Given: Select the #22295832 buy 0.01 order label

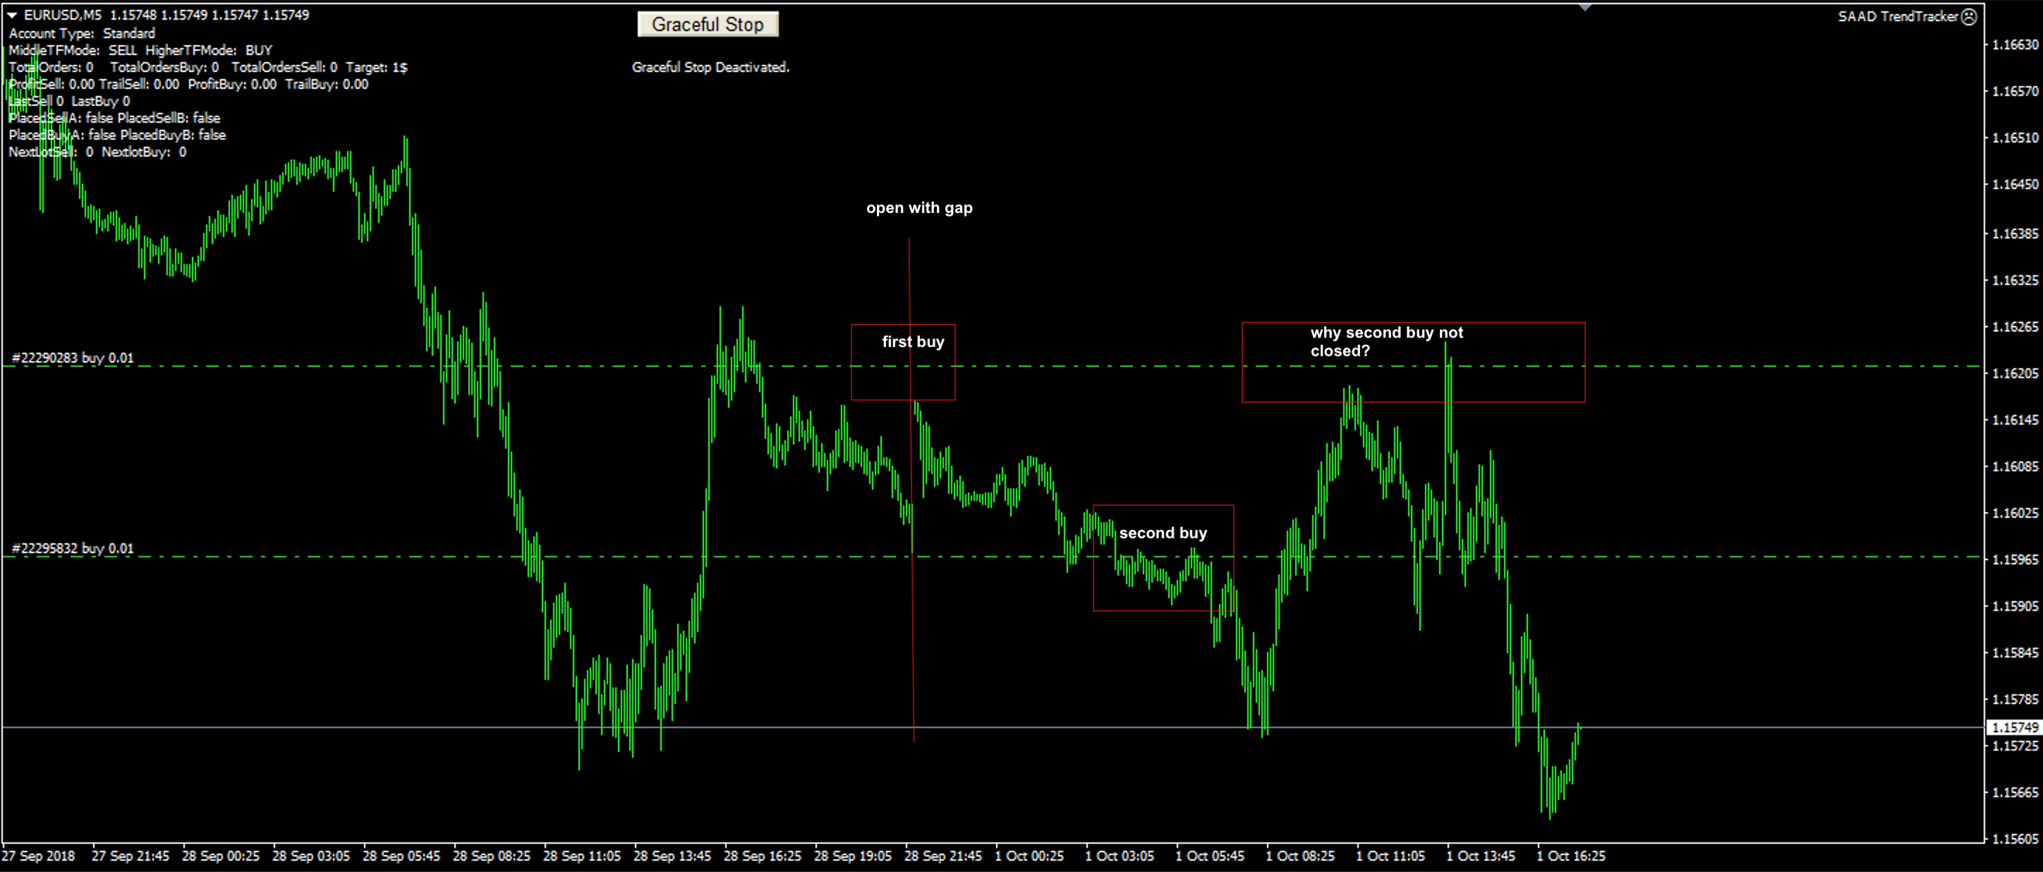Looking at the screenshot, I should click(x=73, y=548).
